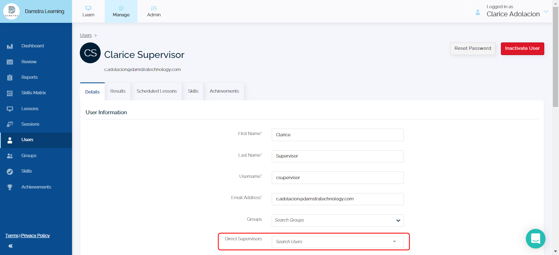The image size is (559, 255).
Task: Open the Achievements tab
Action: (x=224, y=91)
